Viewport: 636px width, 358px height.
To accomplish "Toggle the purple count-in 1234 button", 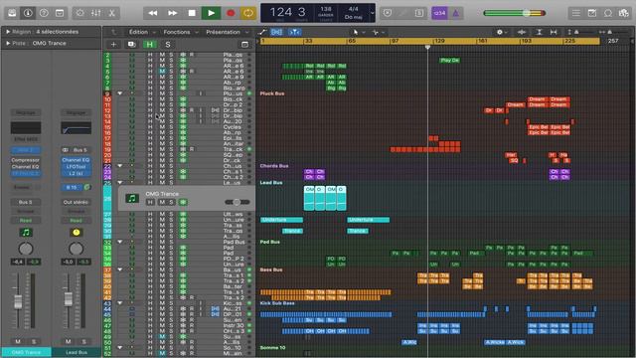I will (439, 13).
